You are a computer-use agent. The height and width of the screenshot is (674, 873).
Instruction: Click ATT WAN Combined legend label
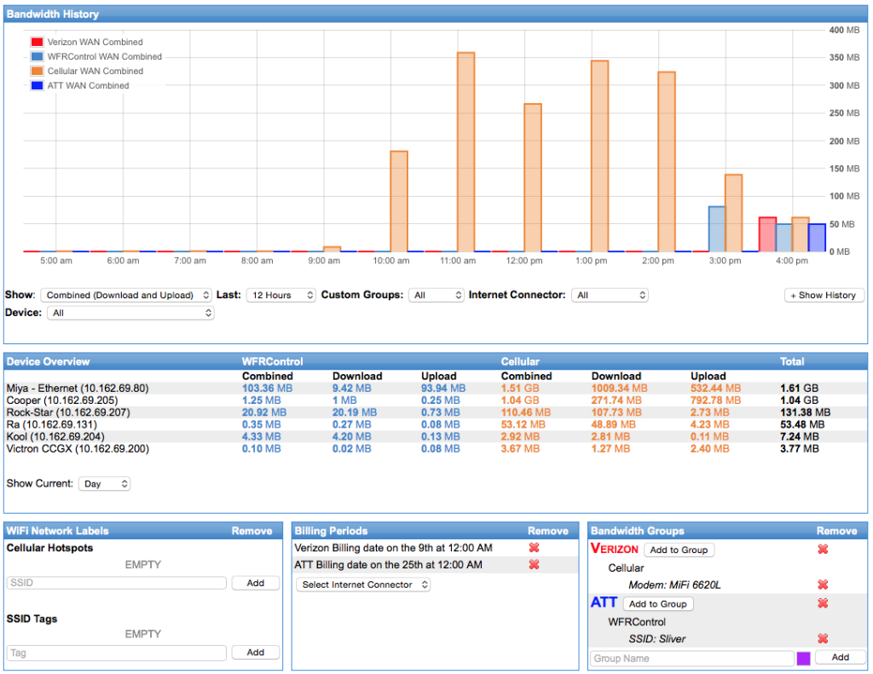coord(88,85)
